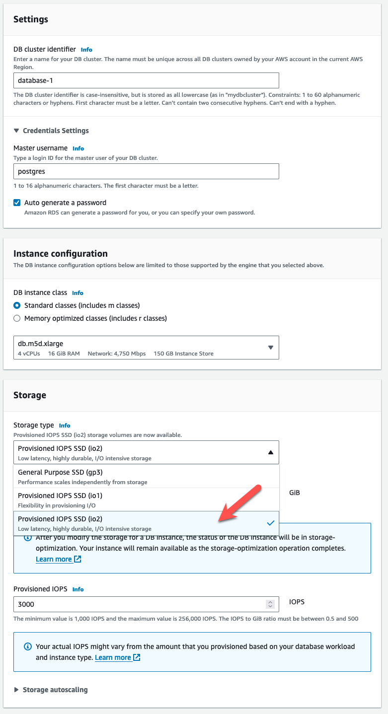Click the external link icon beside the storage-optimization Learn more

(x=78, y=560)
